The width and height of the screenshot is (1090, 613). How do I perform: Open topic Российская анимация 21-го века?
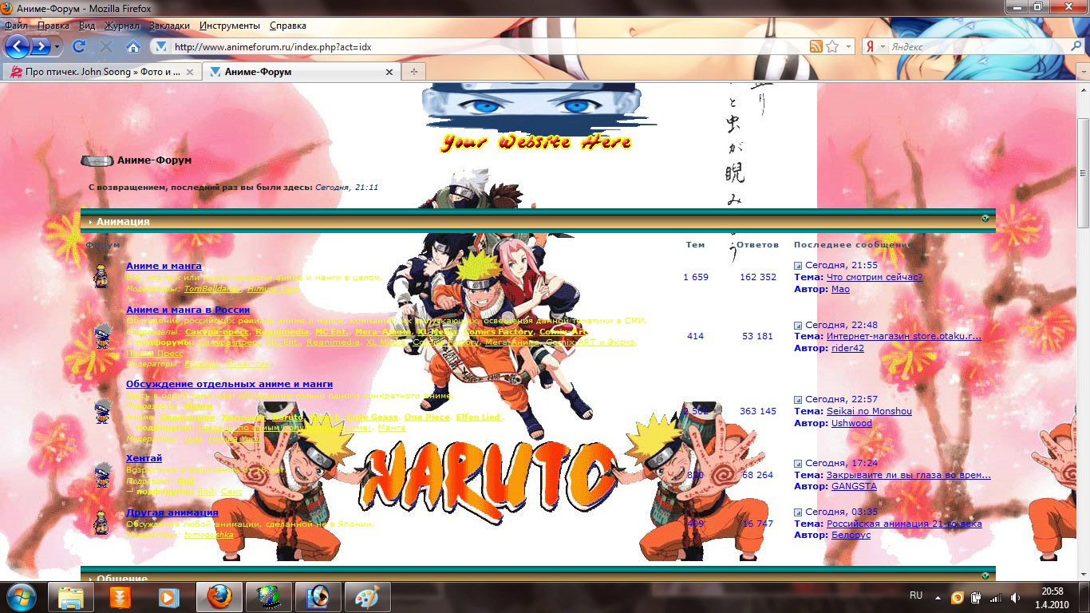click(904, 524)
